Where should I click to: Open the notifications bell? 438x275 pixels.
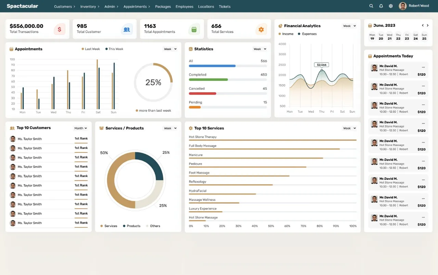tap(381, 6)
